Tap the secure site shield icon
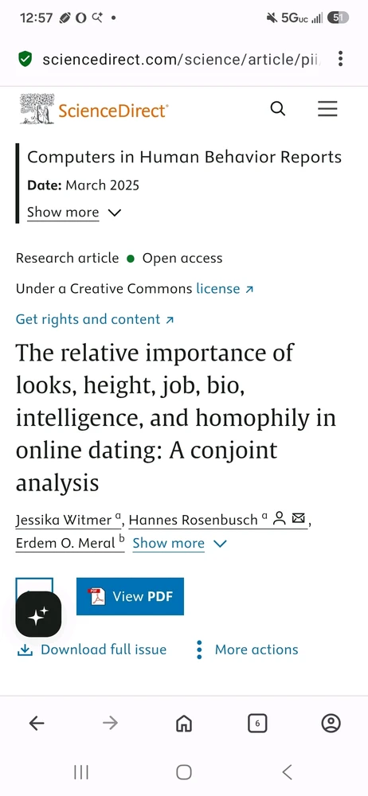The width and height of the screenshot is (368, 796). (x=25, y=59)
